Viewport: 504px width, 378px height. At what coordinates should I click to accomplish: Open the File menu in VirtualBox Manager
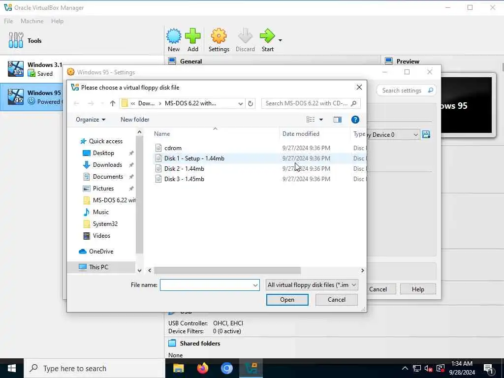coord(8,21)
